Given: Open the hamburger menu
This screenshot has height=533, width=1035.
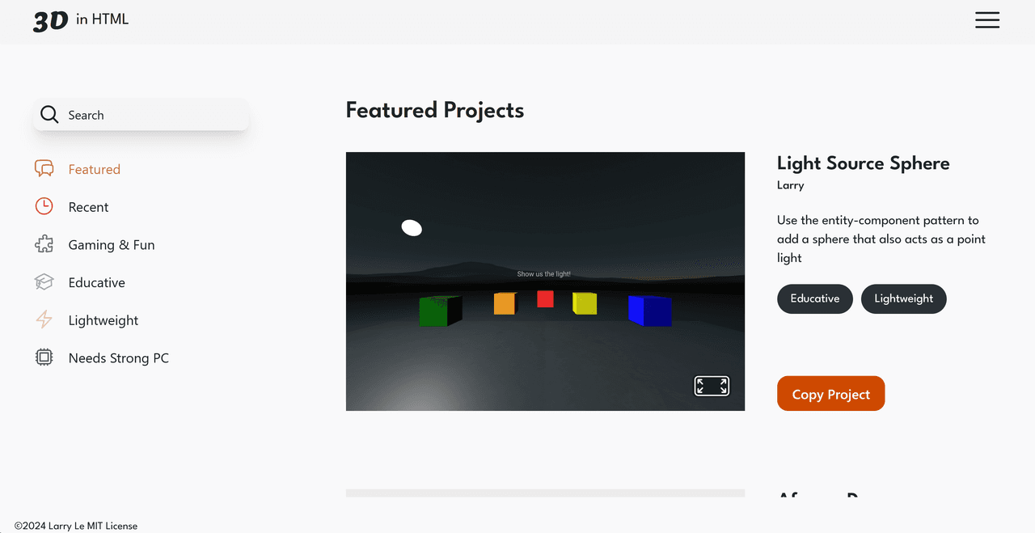Looking at the screenshot, I should (986, 20).
